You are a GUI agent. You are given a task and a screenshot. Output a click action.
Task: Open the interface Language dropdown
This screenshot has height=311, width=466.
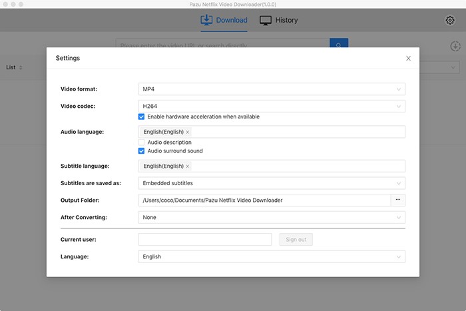coord(272,256)
